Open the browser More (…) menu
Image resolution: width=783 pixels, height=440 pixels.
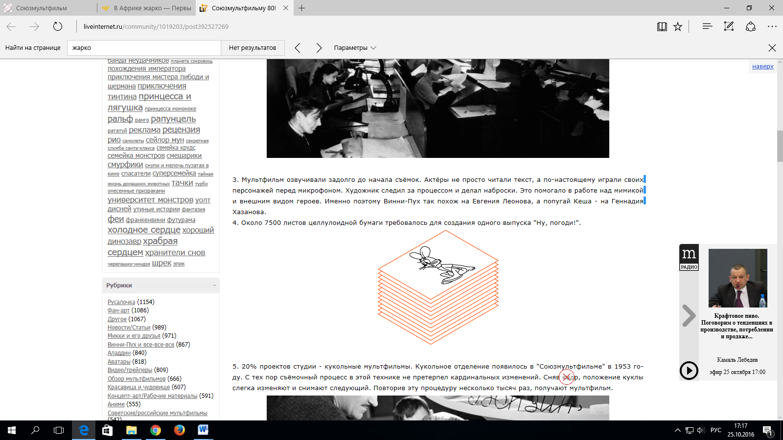[x=772, y=26]
